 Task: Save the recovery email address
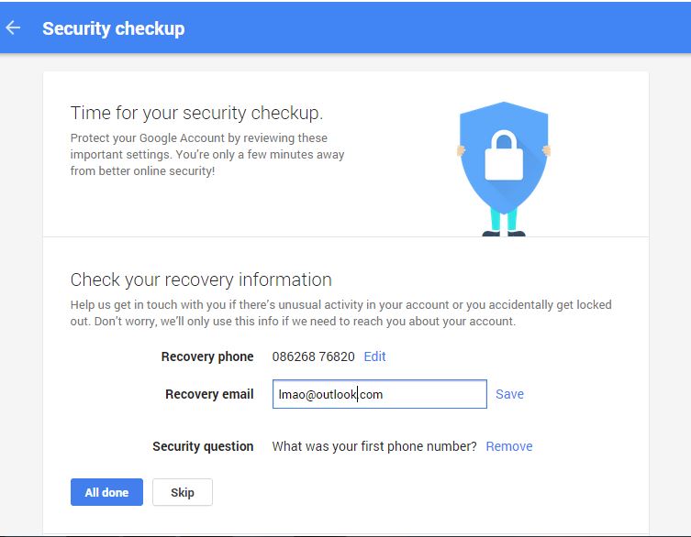pos(509,394)
